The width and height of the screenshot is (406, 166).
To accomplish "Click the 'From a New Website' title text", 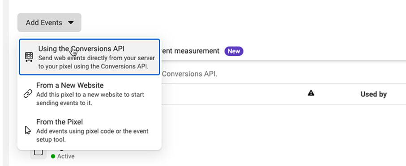I will click(x=70, y=85).
